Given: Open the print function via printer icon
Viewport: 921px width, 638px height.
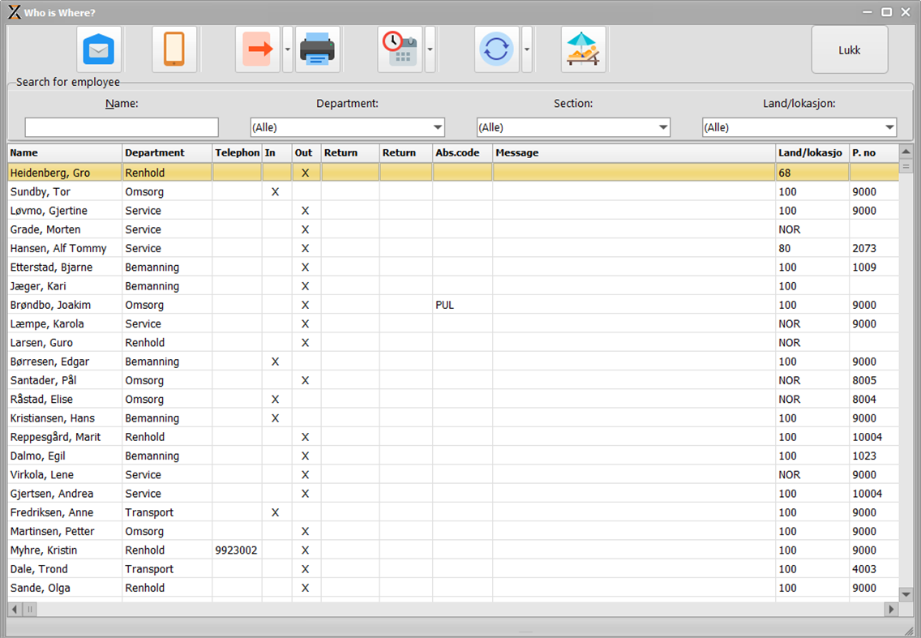Looking at the screenshot, I should click(x=318, y=49).
